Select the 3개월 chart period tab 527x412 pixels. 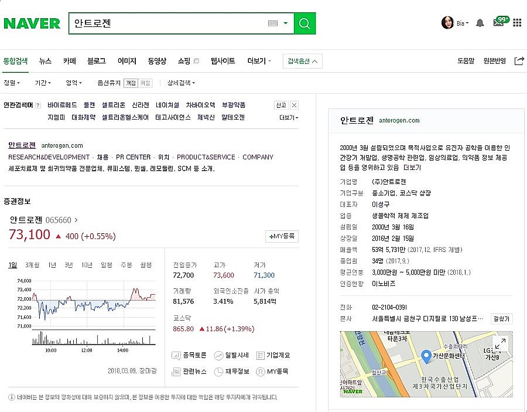pyautogui.click(x=32, y=265)
